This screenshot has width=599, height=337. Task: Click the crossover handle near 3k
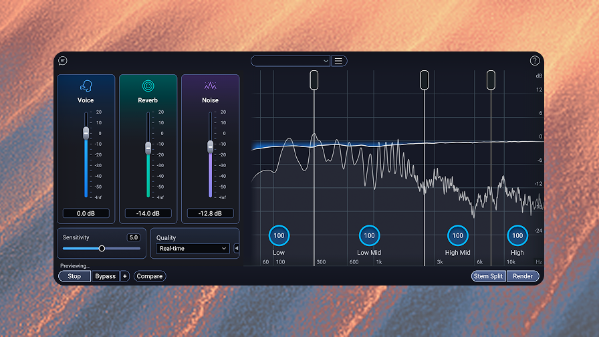pyautogui.click(x=424, y=80)
